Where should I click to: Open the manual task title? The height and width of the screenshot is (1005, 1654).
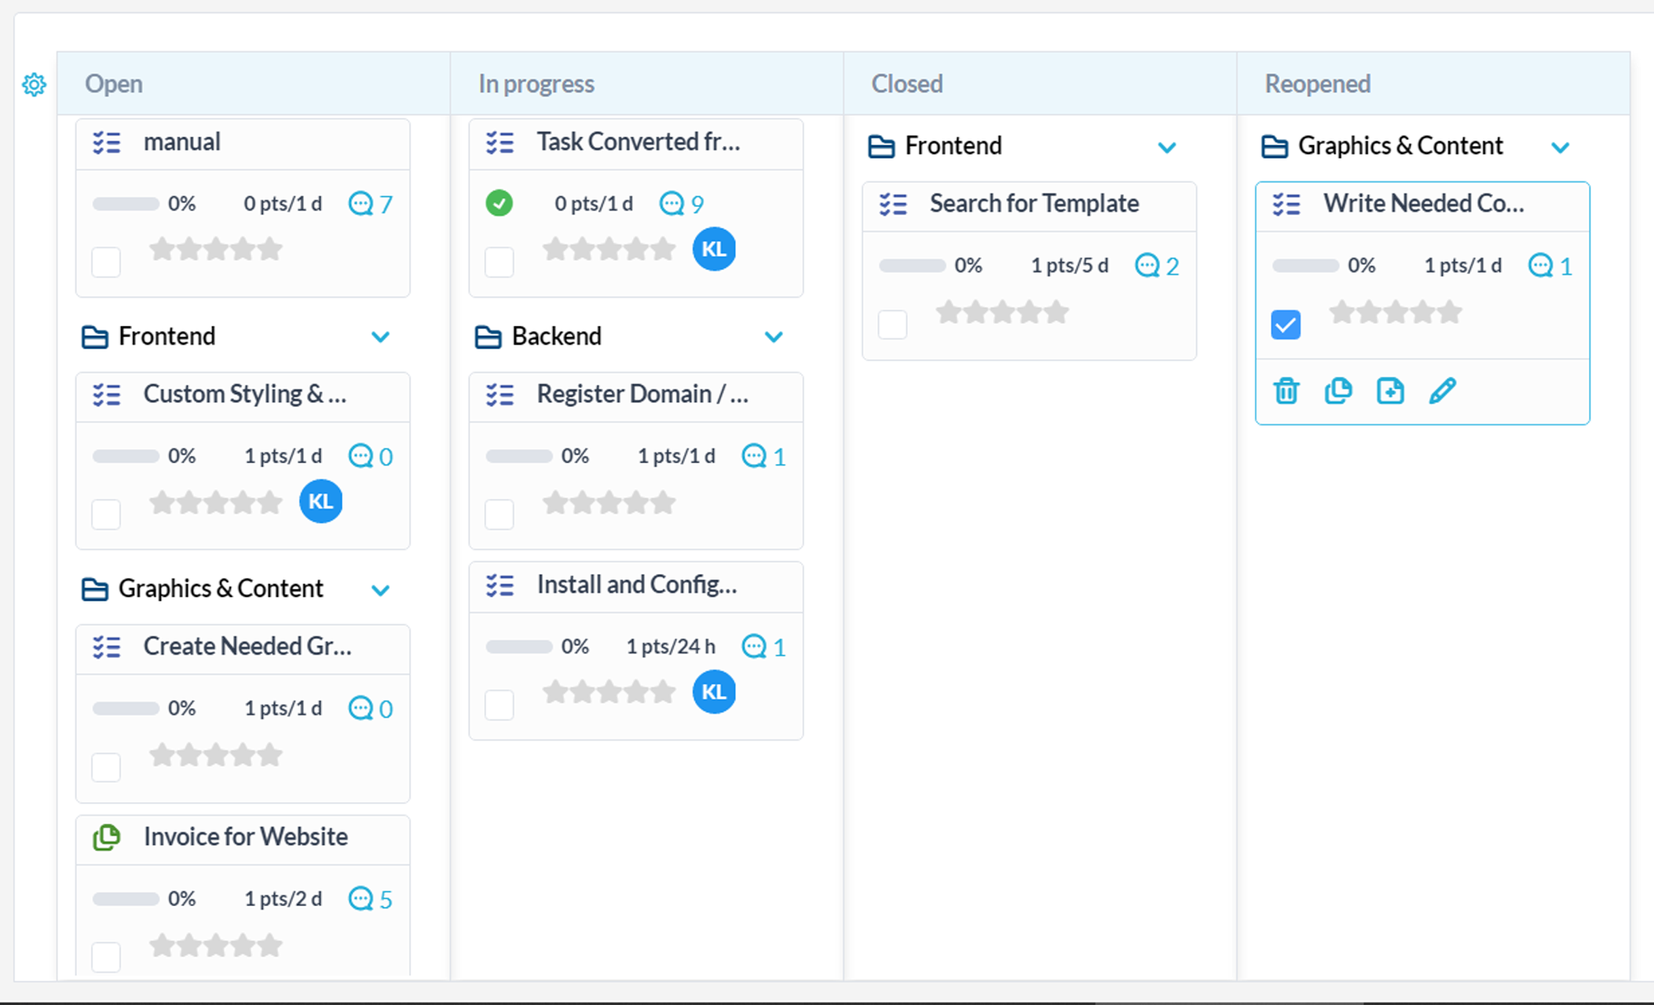point(181,142)
